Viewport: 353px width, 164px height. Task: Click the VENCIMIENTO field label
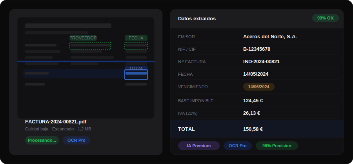click(x=193, y=87)
